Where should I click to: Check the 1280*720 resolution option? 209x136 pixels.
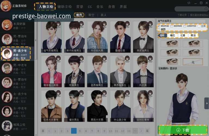click(185, 26)
